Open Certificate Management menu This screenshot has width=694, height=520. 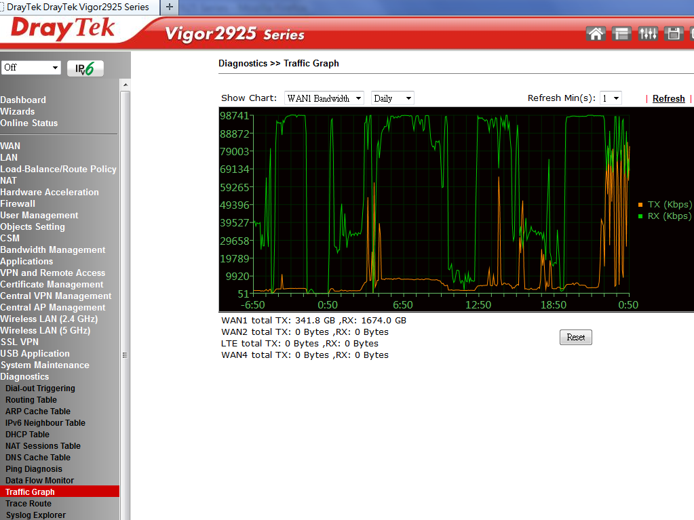[x=52, y=284]
